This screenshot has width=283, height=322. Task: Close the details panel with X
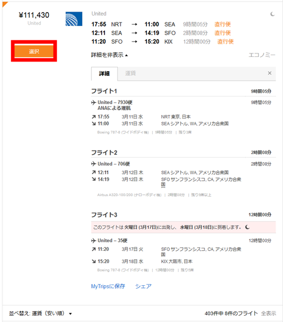270,73
